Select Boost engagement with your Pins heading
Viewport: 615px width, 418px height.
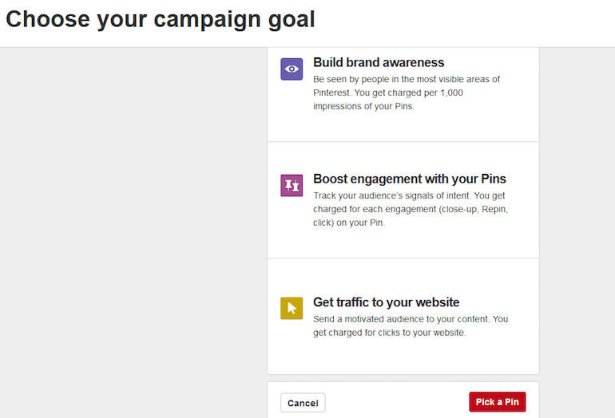tap(410, 179)
